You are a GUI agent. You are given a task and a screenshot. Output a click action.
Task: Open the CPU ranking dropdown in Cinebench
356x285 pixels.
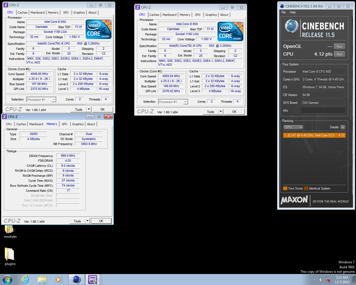point(293,127)
